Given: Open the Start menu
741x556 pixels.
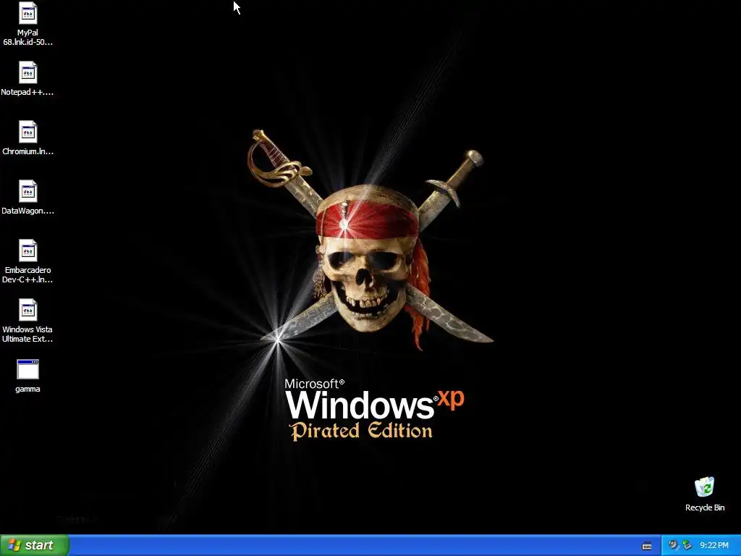Looking at the screenshot, I should (35, 545).
